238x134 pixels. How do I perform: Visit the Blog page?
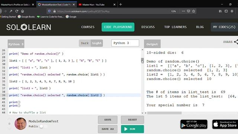tap(200, 27)
